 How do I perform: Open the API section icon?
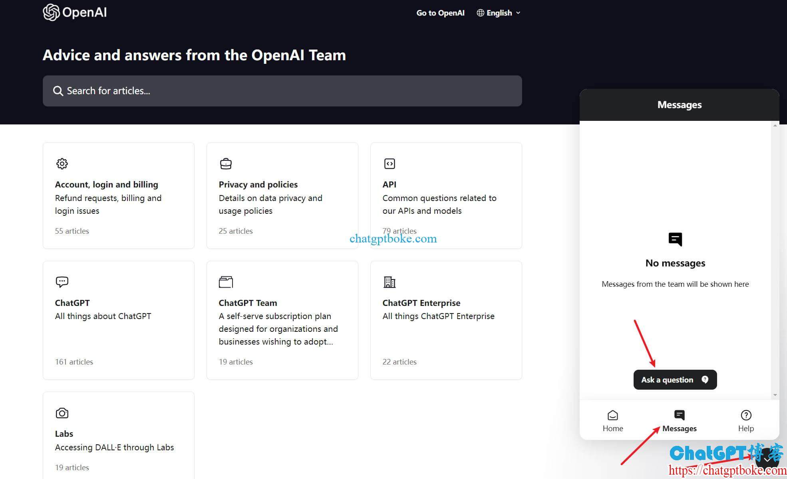tap(389, 163)
